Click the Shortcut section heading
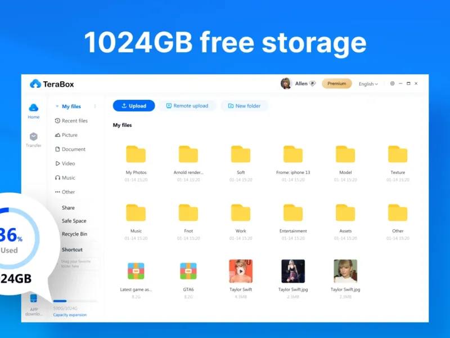 (x=72, y=250)
